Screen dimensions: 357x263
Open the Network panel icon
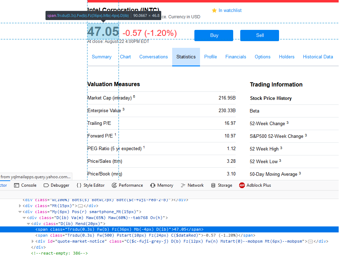(x=183, y=185)
